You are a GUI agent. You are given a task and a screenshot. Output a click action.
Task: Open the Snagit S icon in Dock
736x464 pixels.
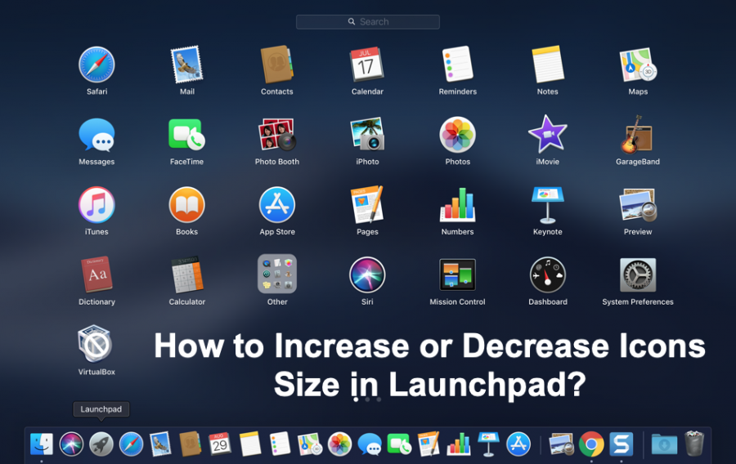pyautogui.click(x=621, y=444)
